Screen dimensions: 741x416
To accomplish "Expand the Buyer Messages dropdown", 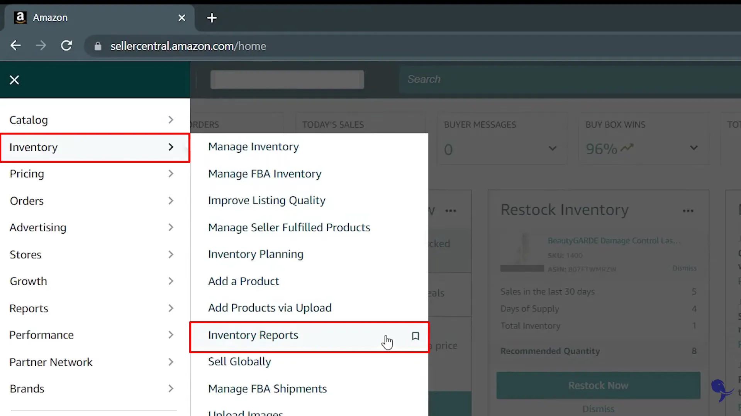I will (x=553, y=148).
